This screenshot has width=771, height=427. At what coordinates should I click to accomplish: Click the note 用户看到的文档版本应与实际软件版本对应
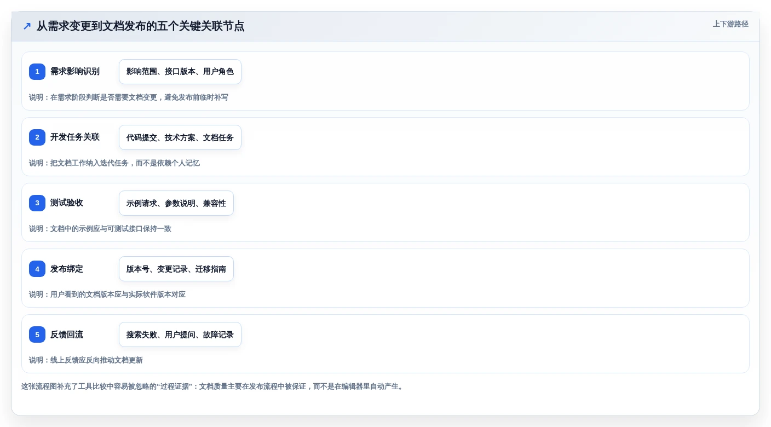click(x=107, y=295)
